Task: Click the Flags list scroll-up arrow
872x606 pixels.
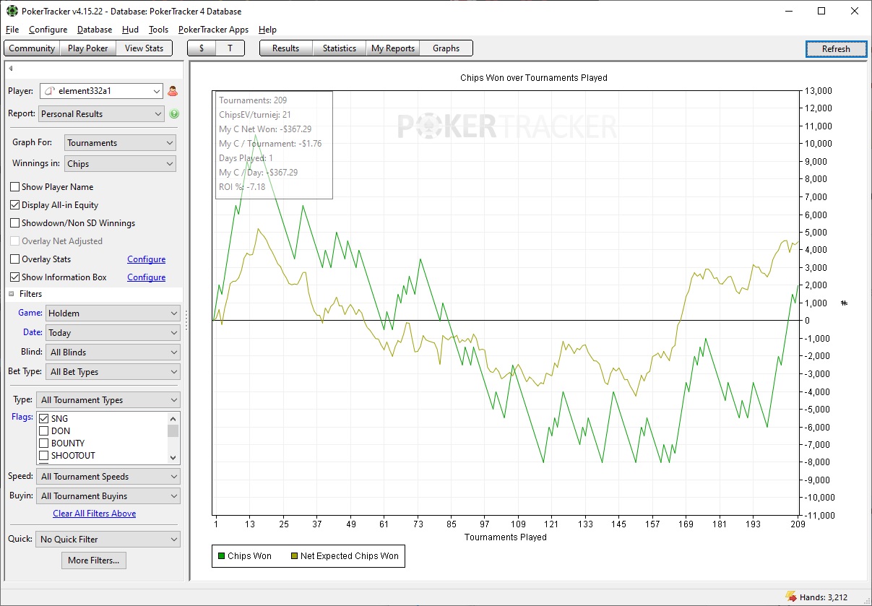Action: [173, 419]
